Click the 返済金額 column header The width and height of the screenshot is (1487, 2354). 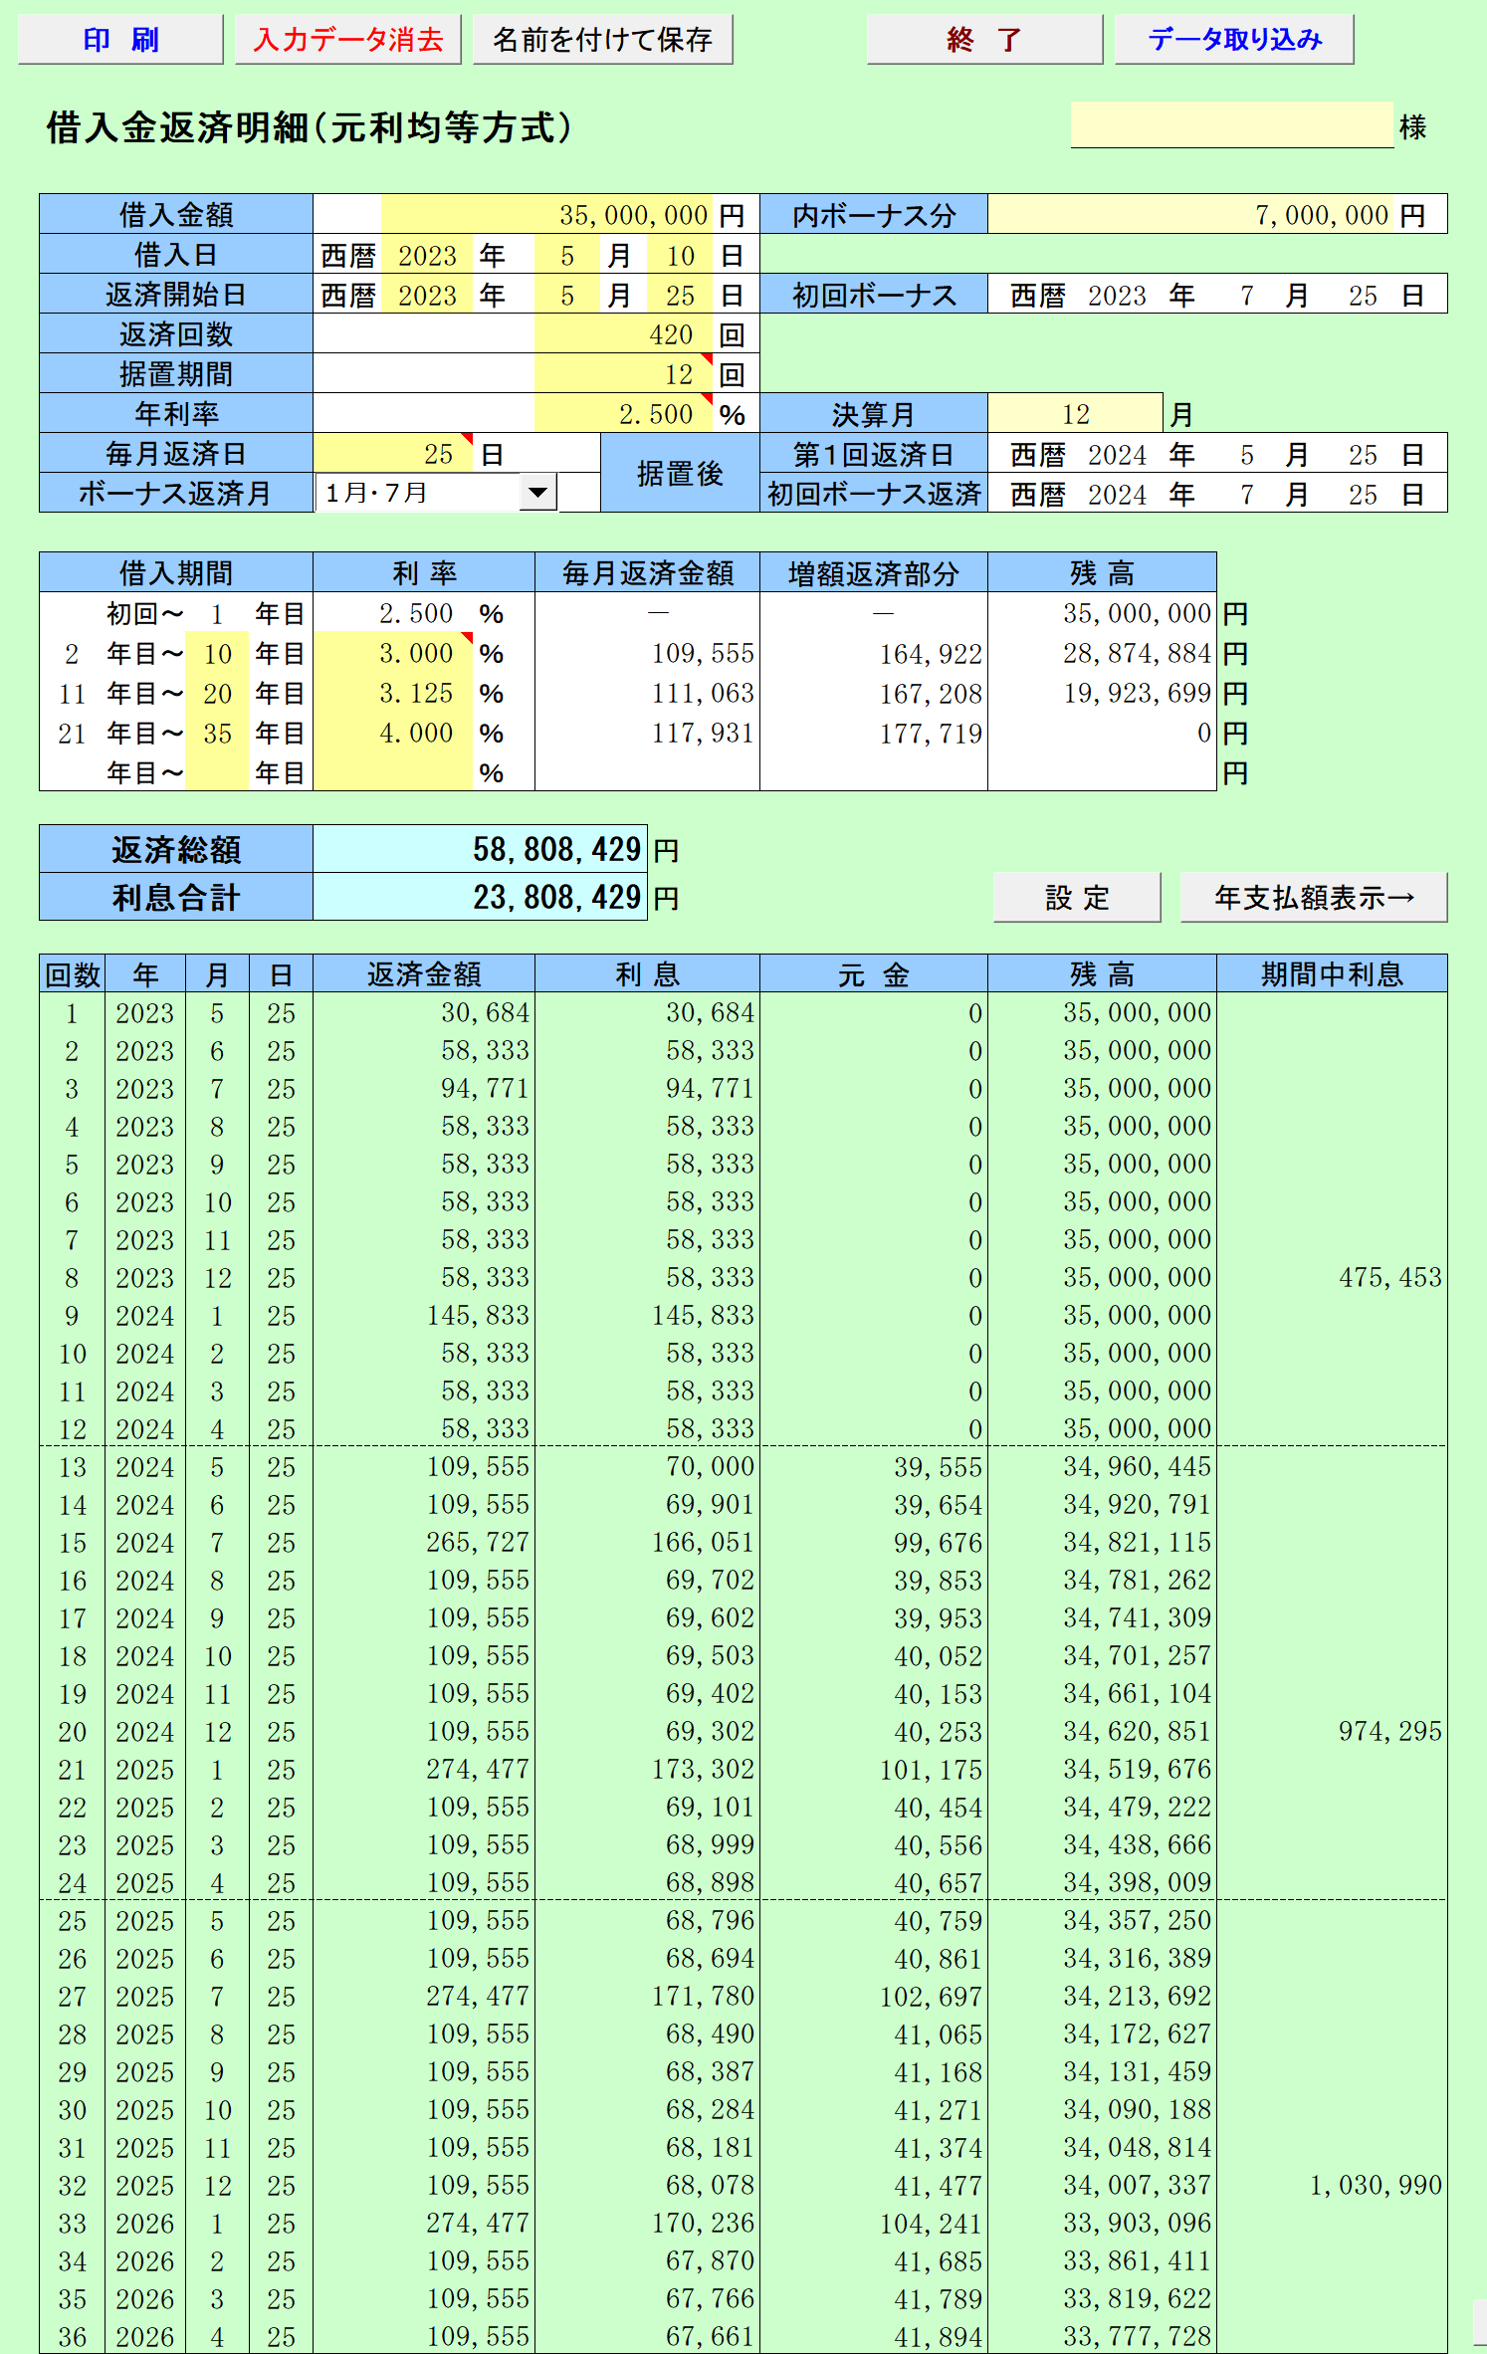point(424,973)
